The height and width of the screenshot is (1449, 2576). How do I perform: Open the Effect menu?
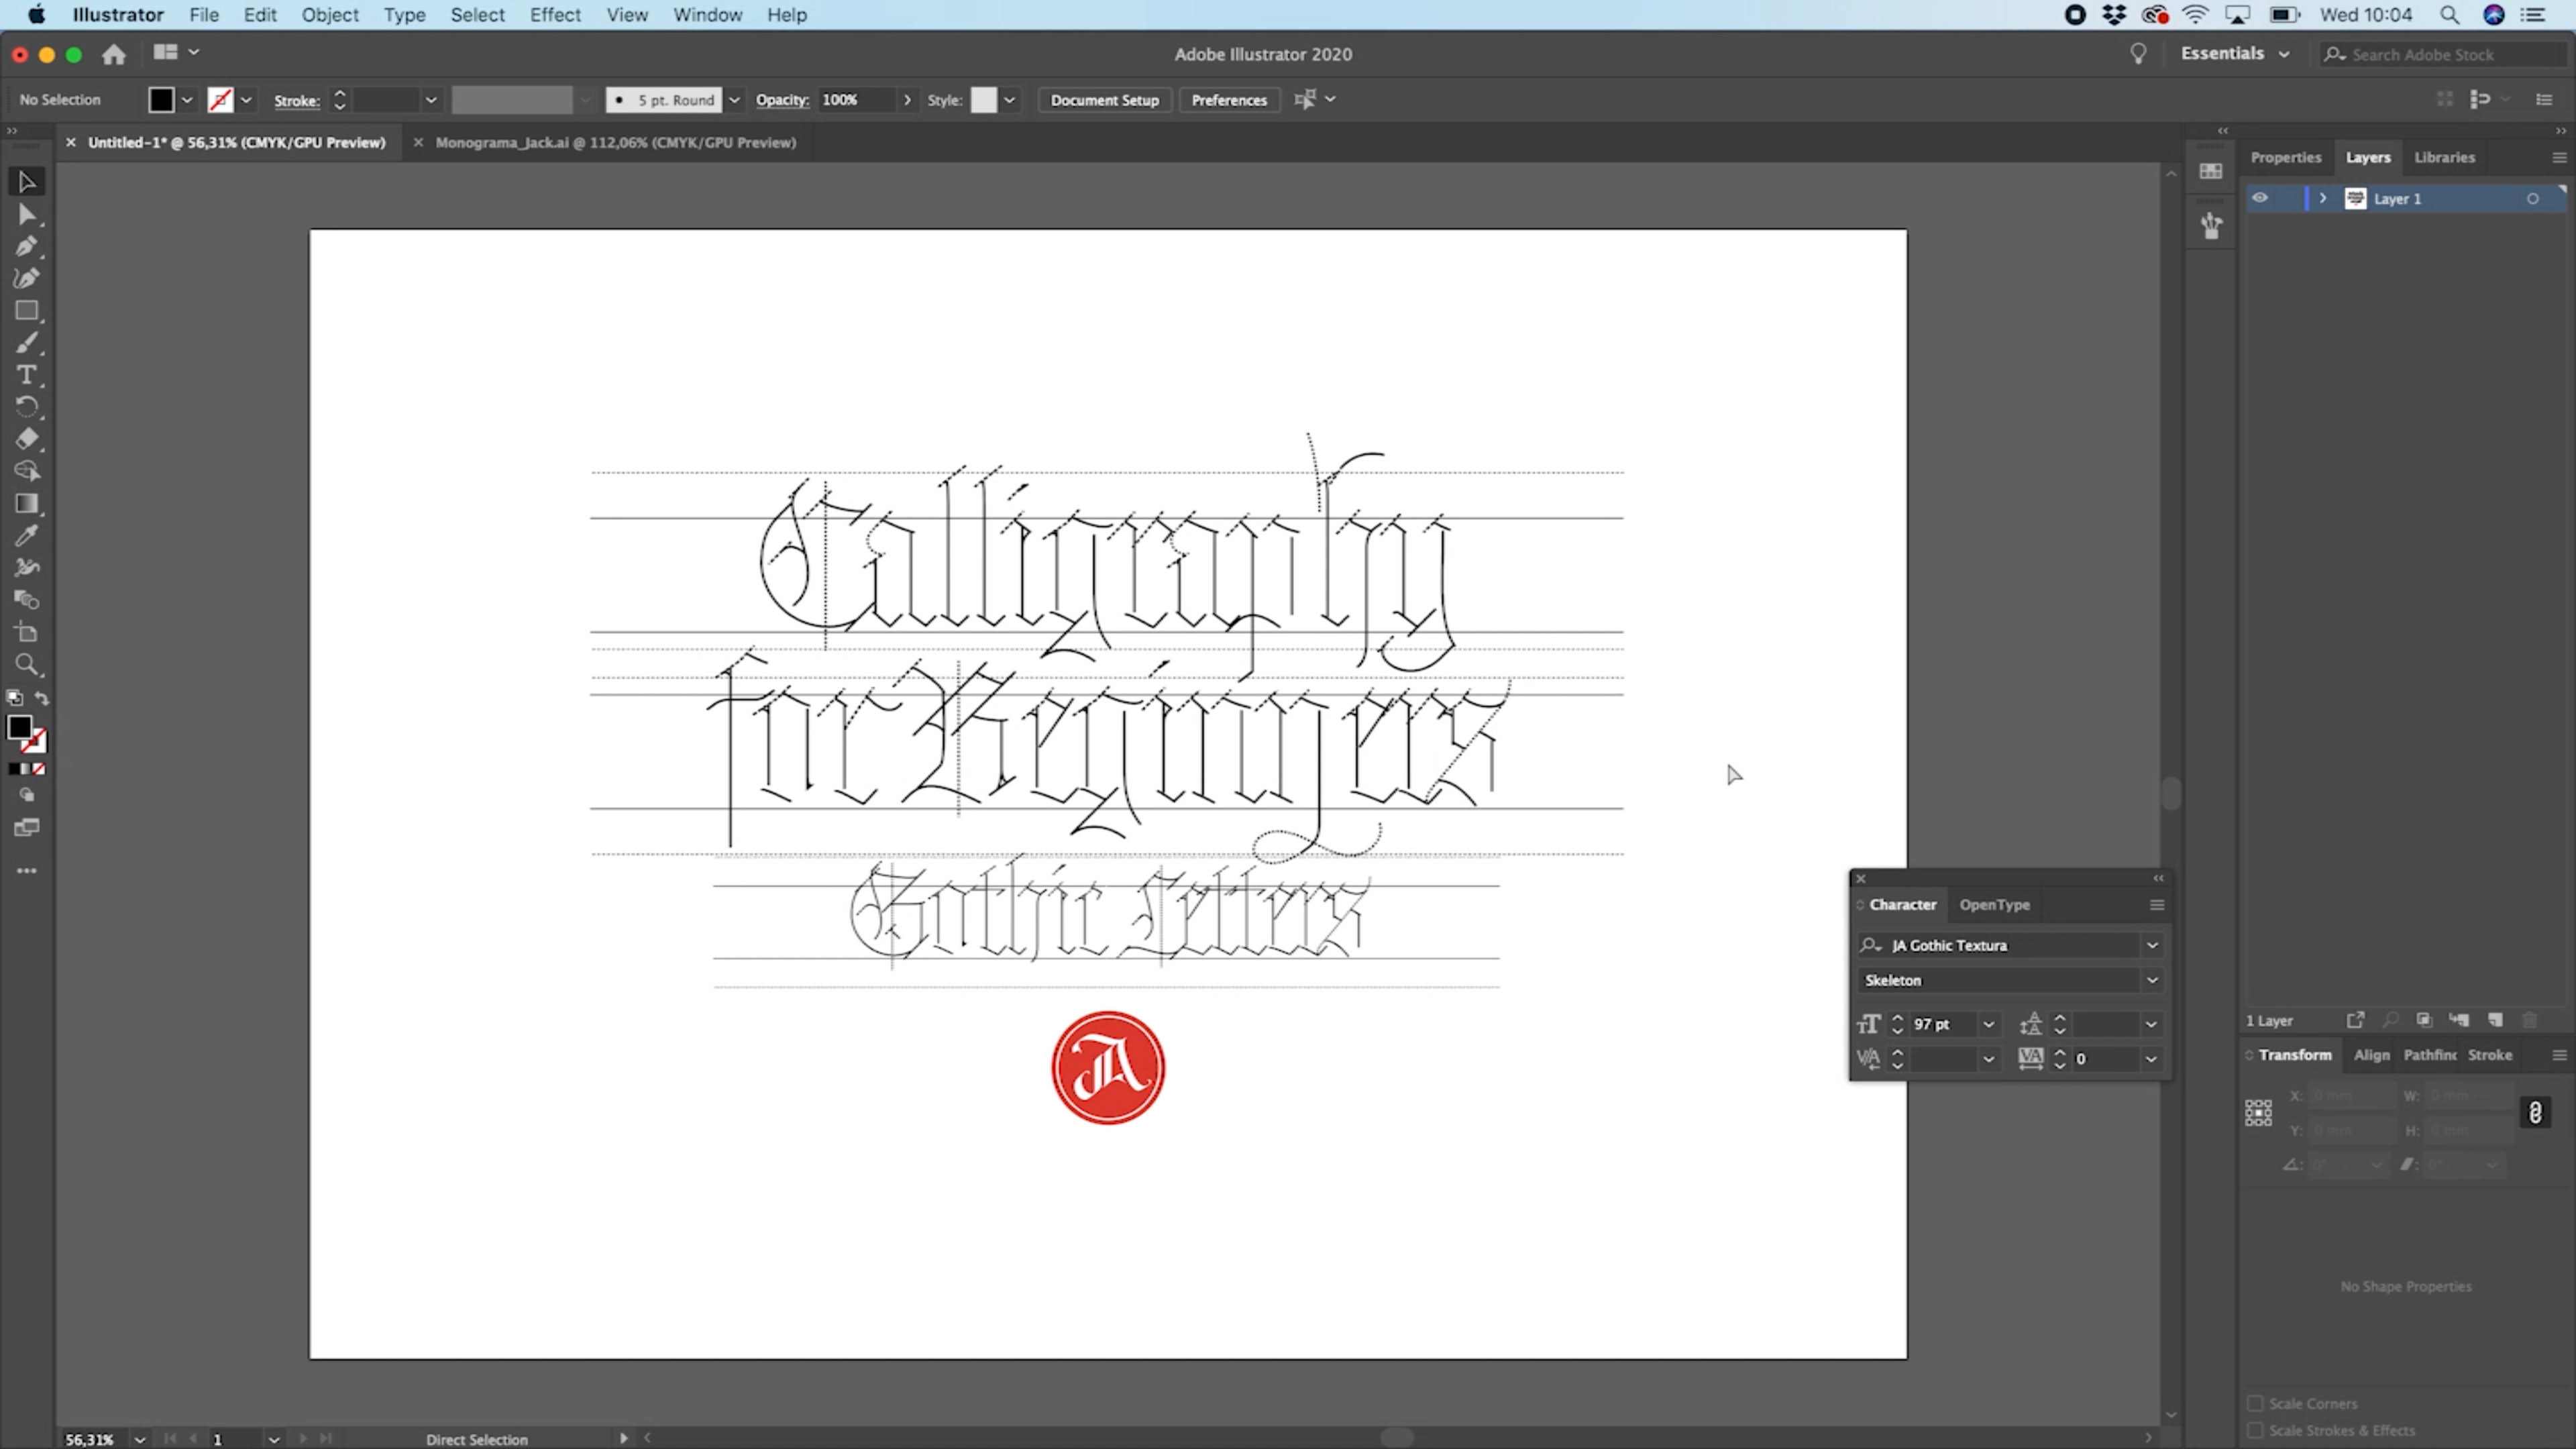[x=555, y=15]
